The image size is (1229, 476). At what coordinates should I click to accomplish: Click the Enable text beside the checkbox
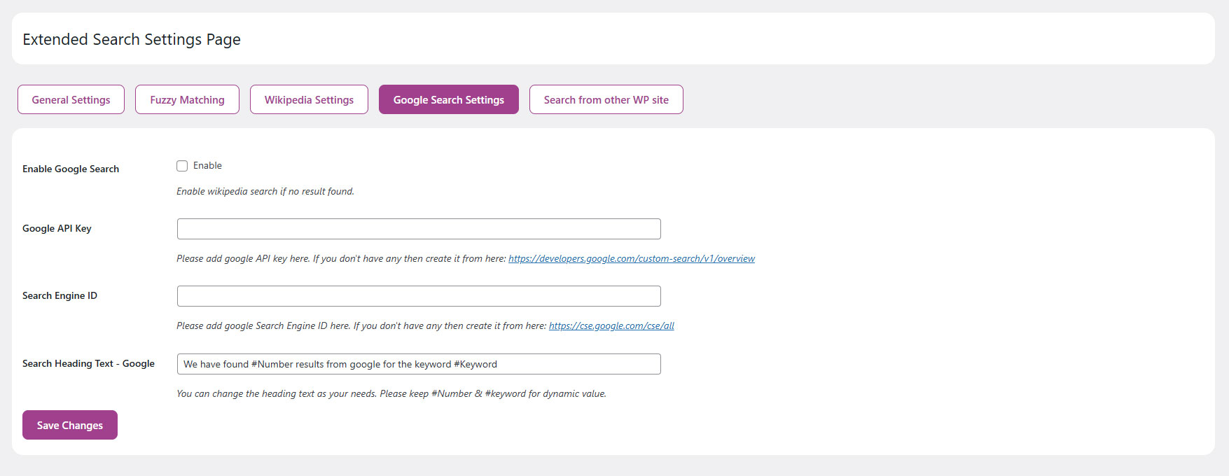[x=207, y=166]
